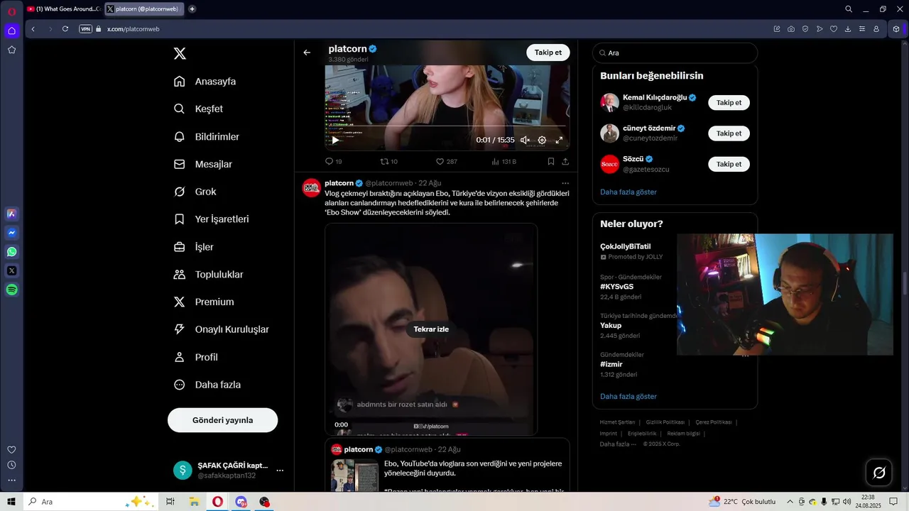The width and height of the screenshot is (909, 511).
Task: Show hidden system tray icons
Action: [x=790, y=502]
